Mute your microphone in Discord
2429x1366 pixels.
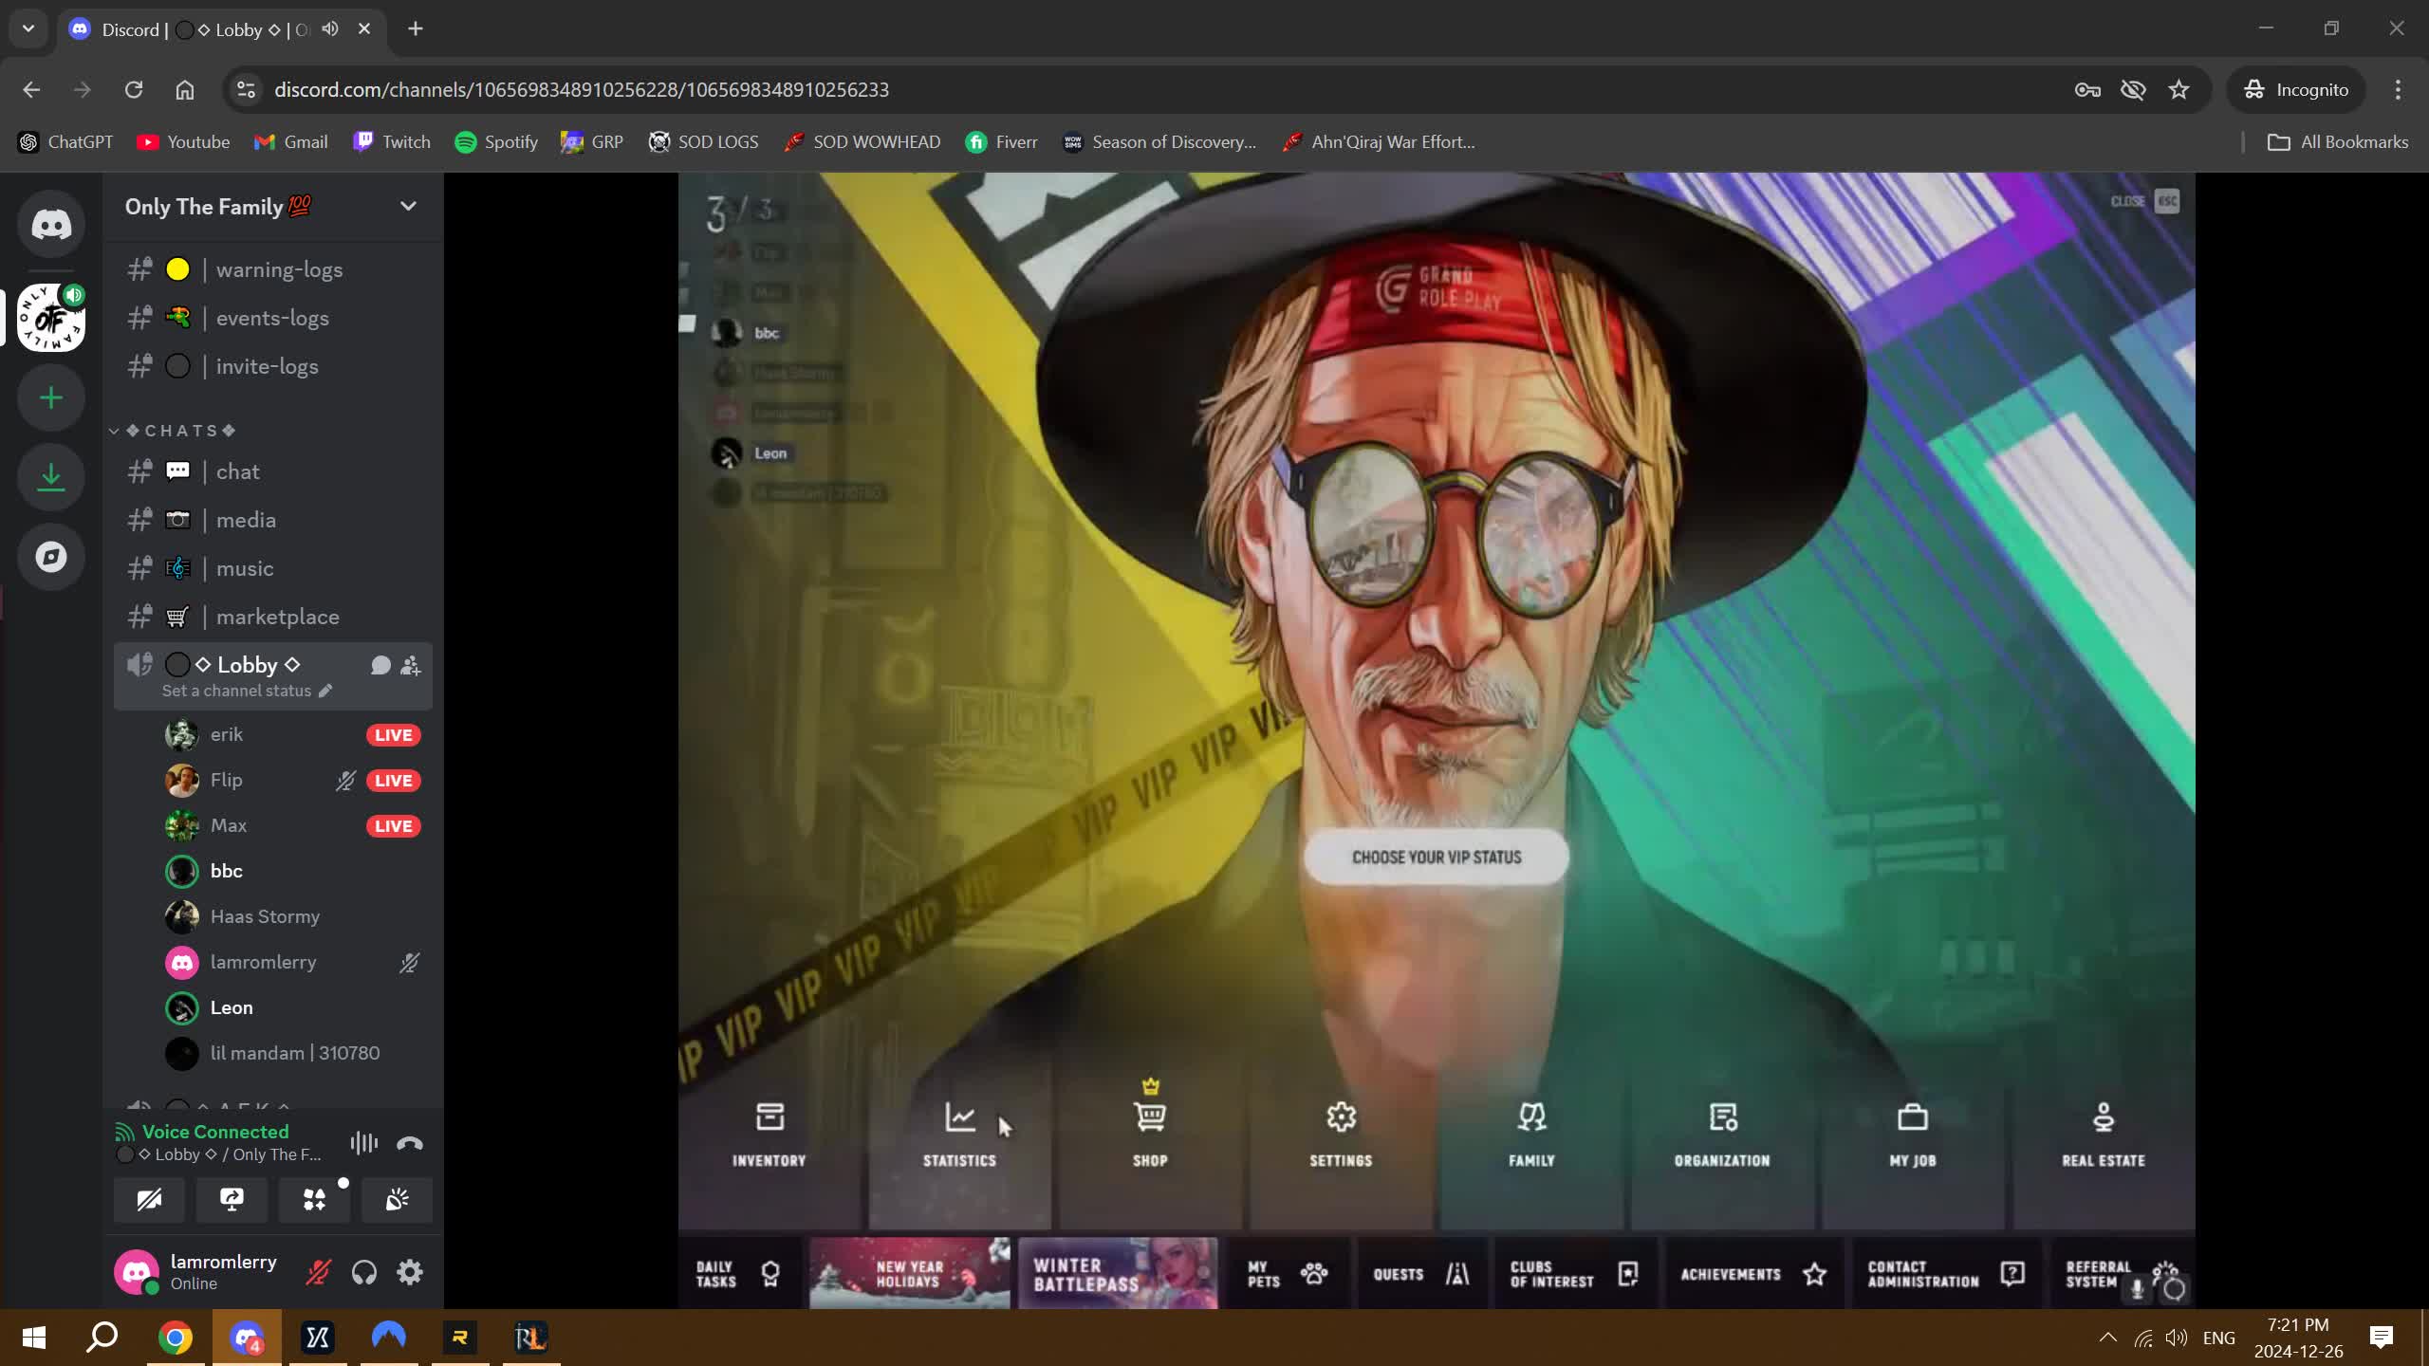[318, 1272]
